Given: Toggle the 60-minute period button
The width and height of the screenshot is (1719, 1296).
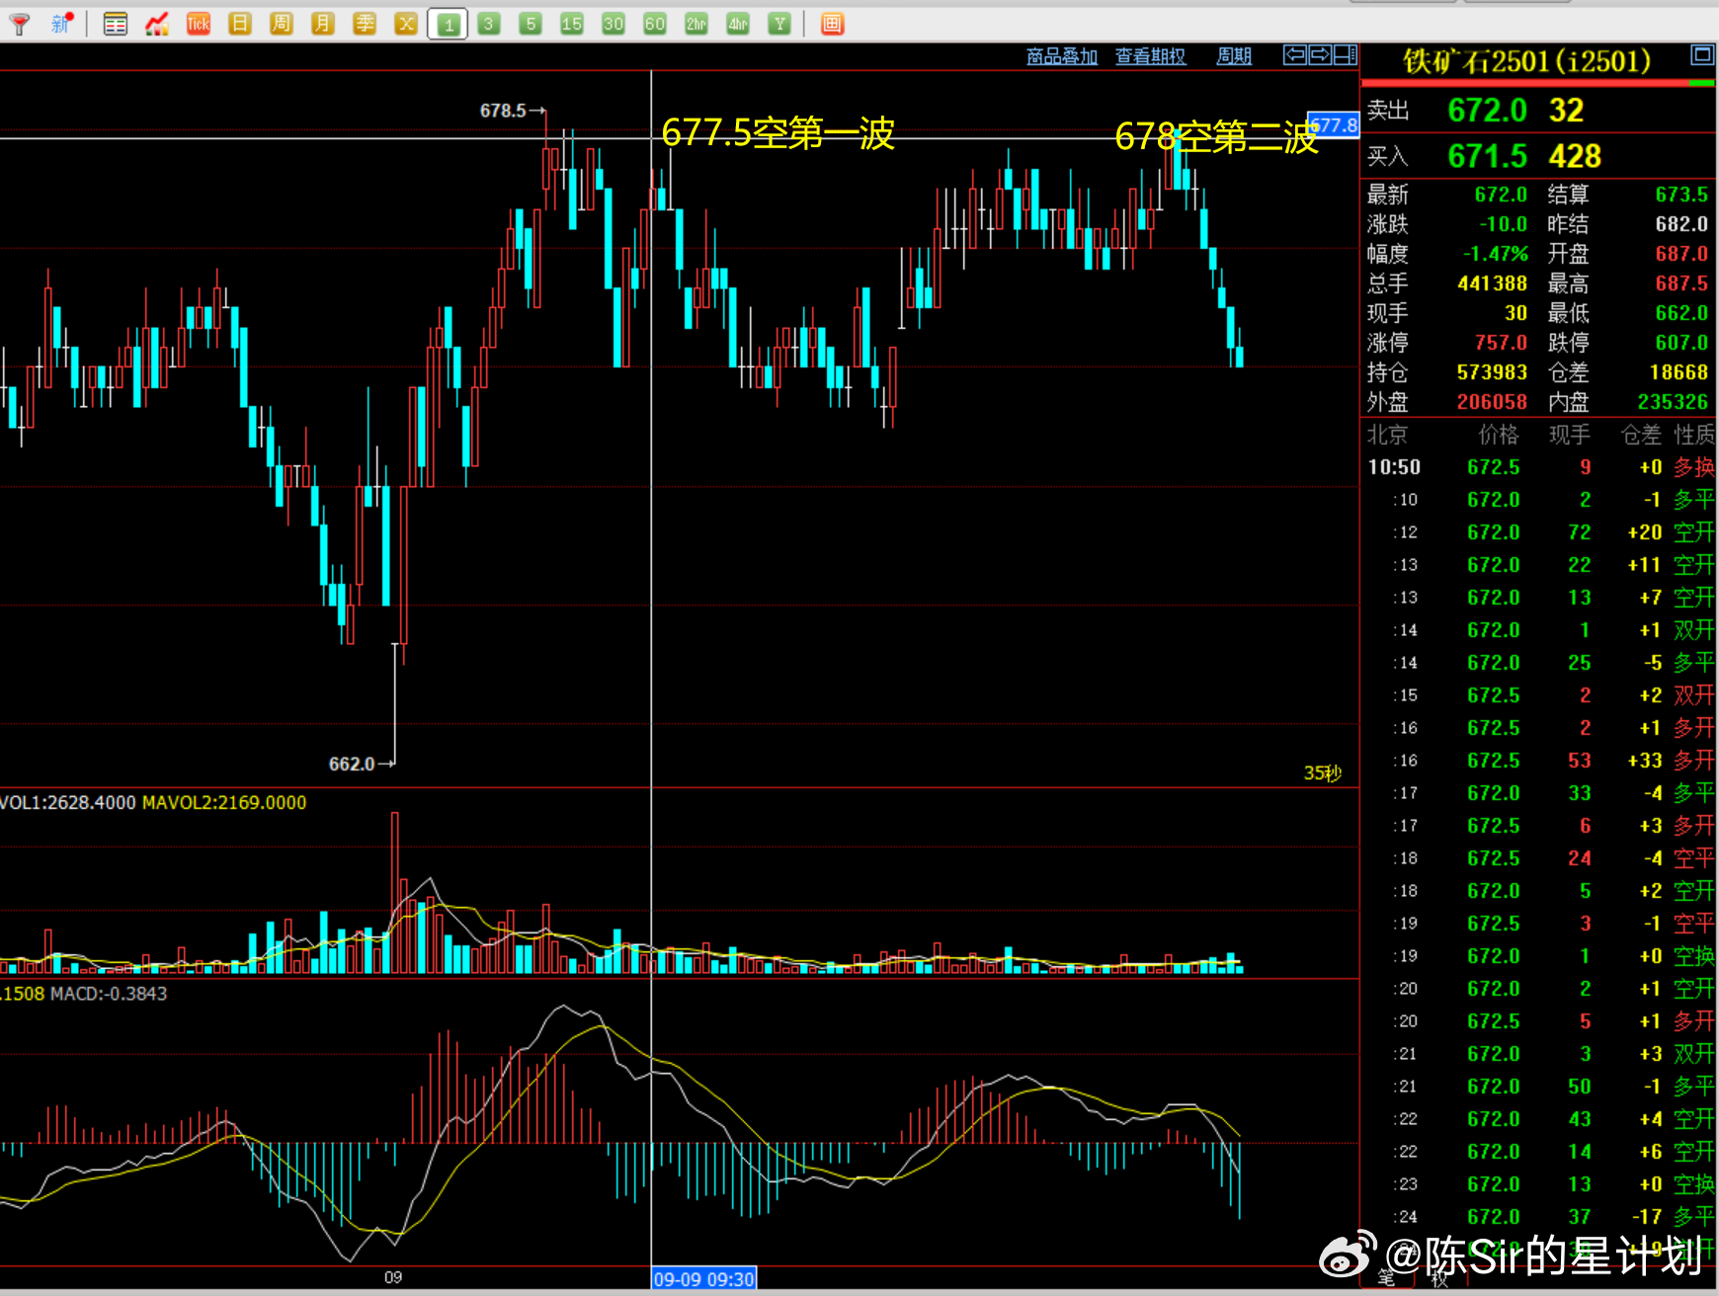Looking at the screenshot, I should pos(654,24).
